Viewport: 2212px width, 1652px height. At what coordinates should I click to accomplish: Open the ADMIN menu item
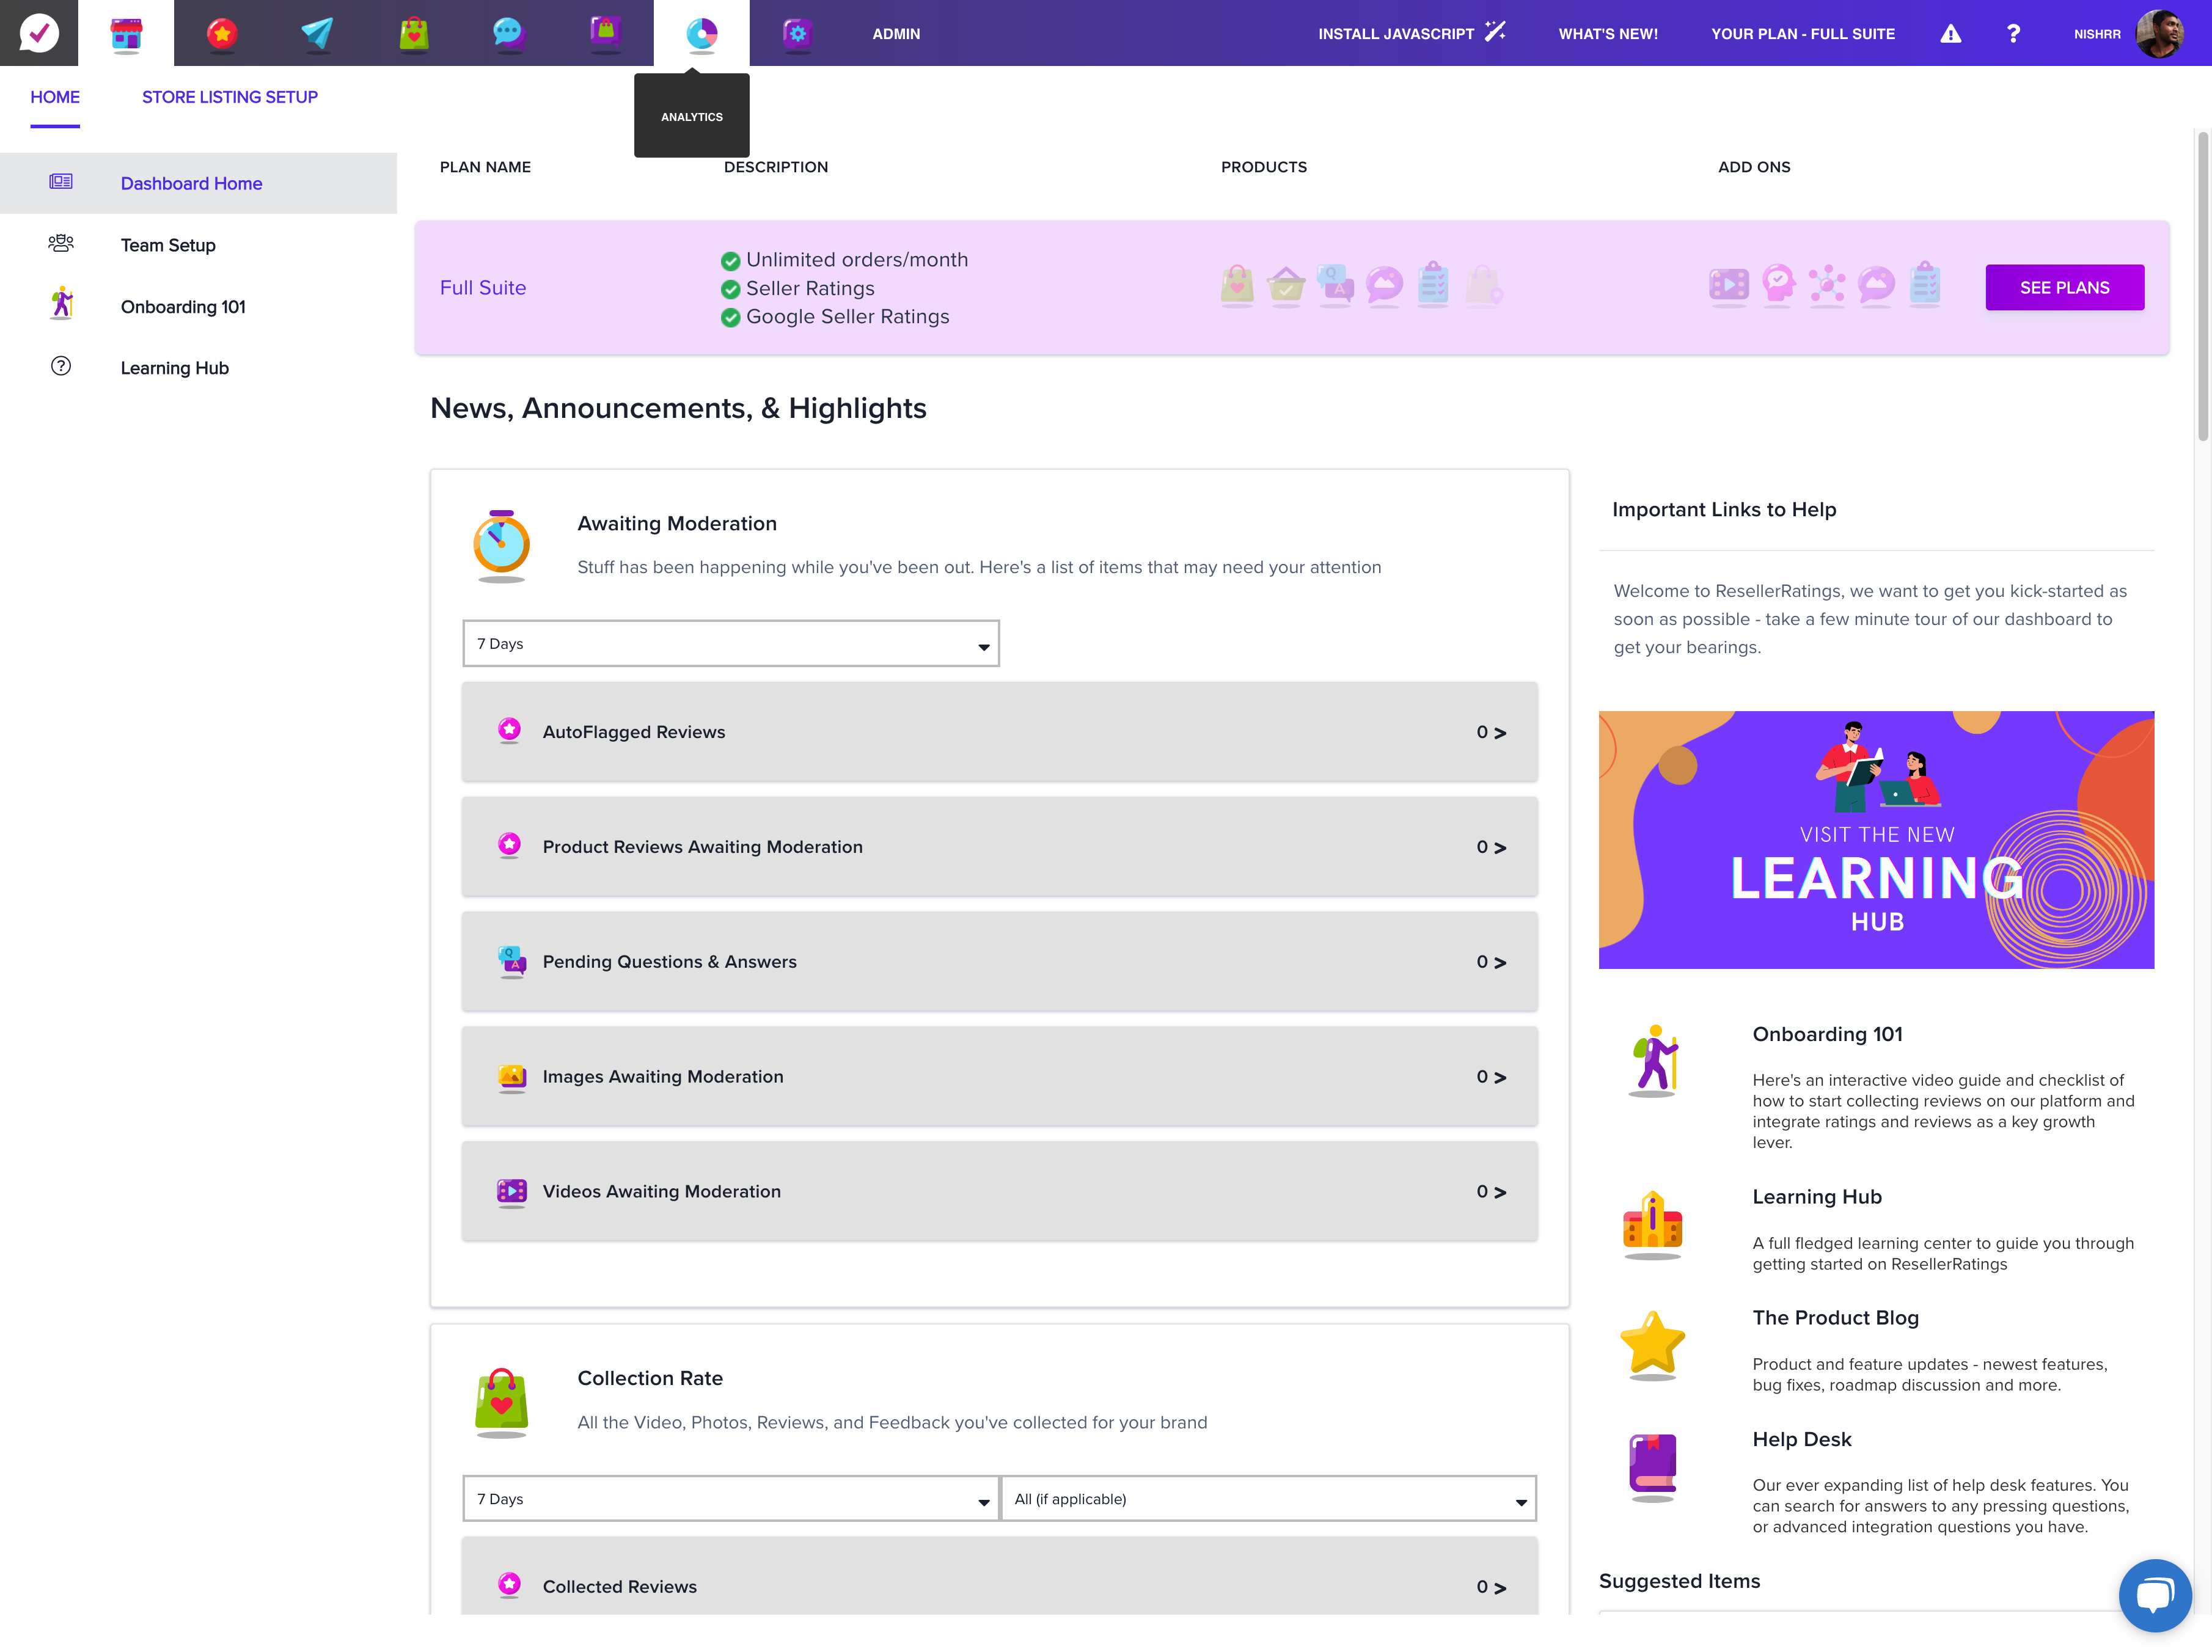coord(896,34)
